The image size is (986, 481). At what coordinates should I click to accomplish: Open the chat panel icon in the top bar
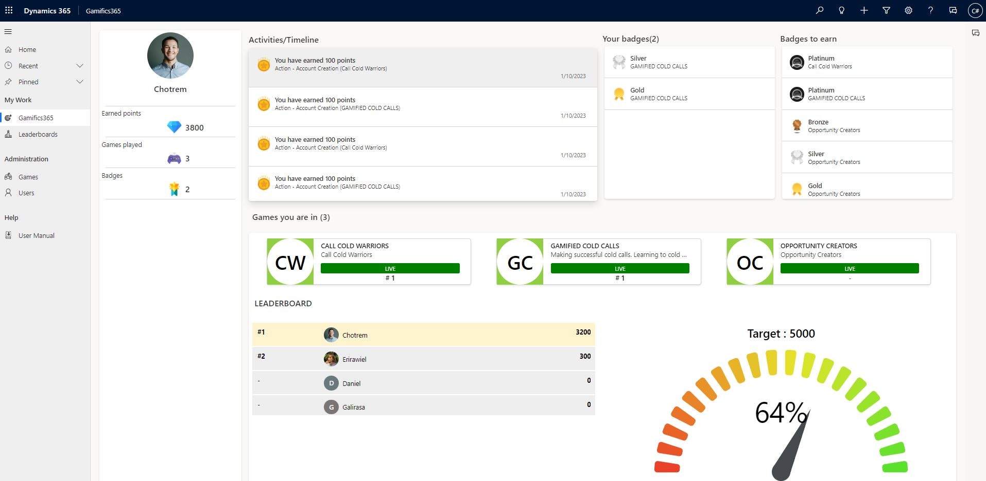coord(953,10)
